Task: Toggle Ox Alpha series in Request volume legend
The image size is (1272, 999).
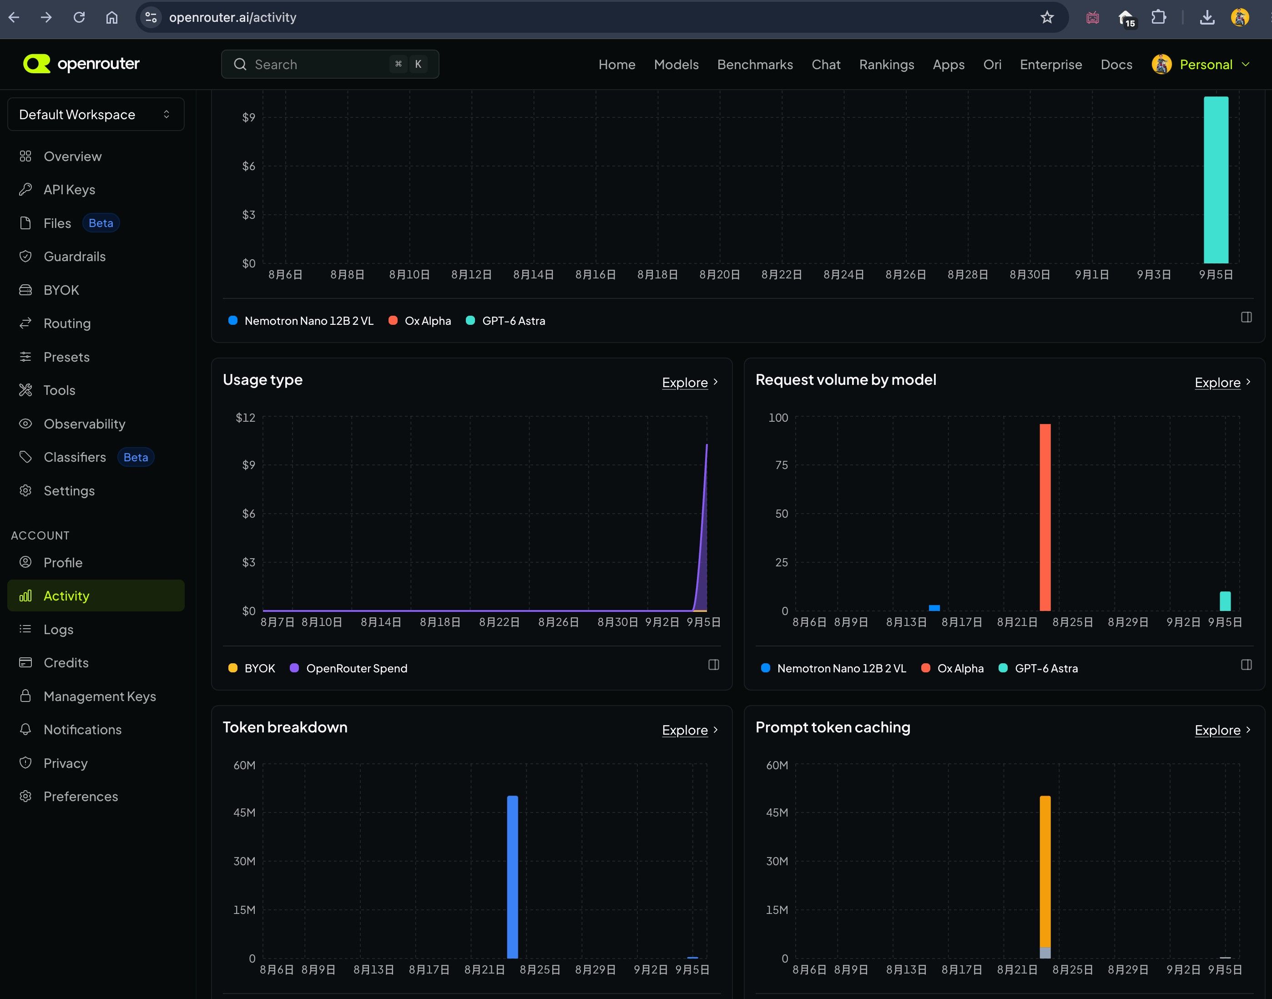Action: (x=952, y=668)
